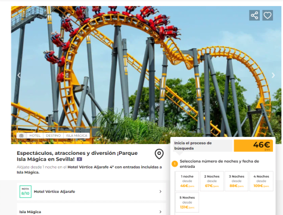Image resolution: width=283 pixels, height=215 pixels.
Task: Open the roller coaster main photo
Action: click(x=146, y=75)
